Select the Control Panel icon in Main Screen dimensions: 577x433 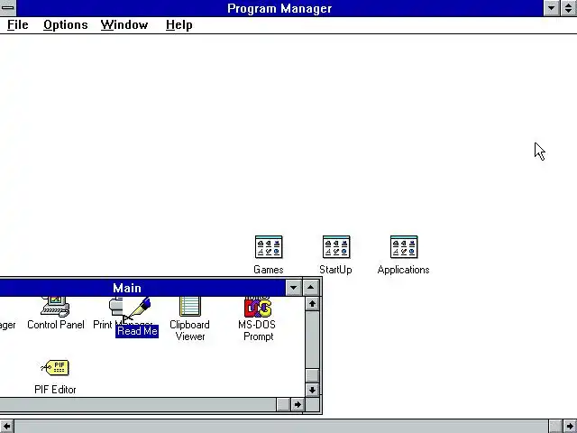point(55,307)
